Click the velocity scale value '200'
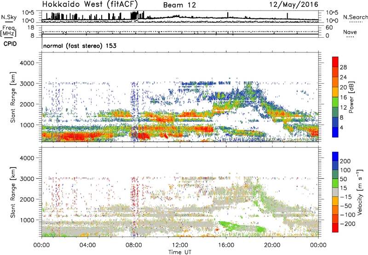This screenshot has height=255, width=368. point(345,161)
